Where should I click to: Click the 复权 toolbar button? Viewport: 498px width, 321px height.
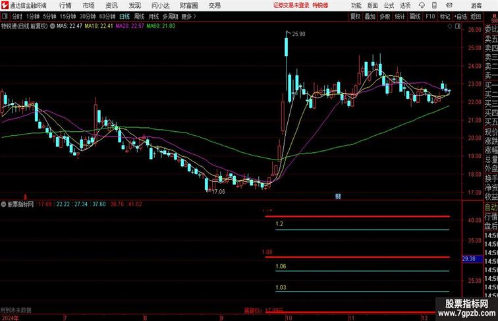[356, 16]
